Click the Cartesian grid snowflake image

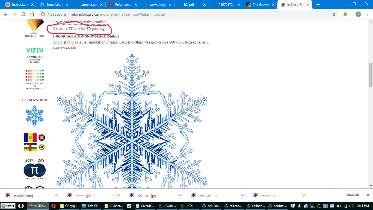(x=132, y=121)
